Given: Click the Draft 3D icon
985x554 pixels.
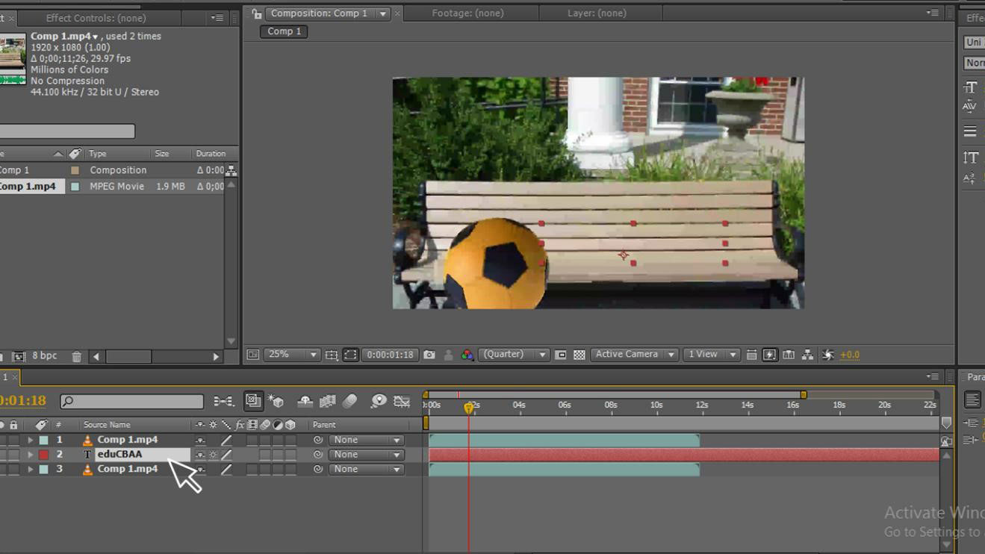Looking at the screenshot, I should pyautogui.click(x=276, y=402).
